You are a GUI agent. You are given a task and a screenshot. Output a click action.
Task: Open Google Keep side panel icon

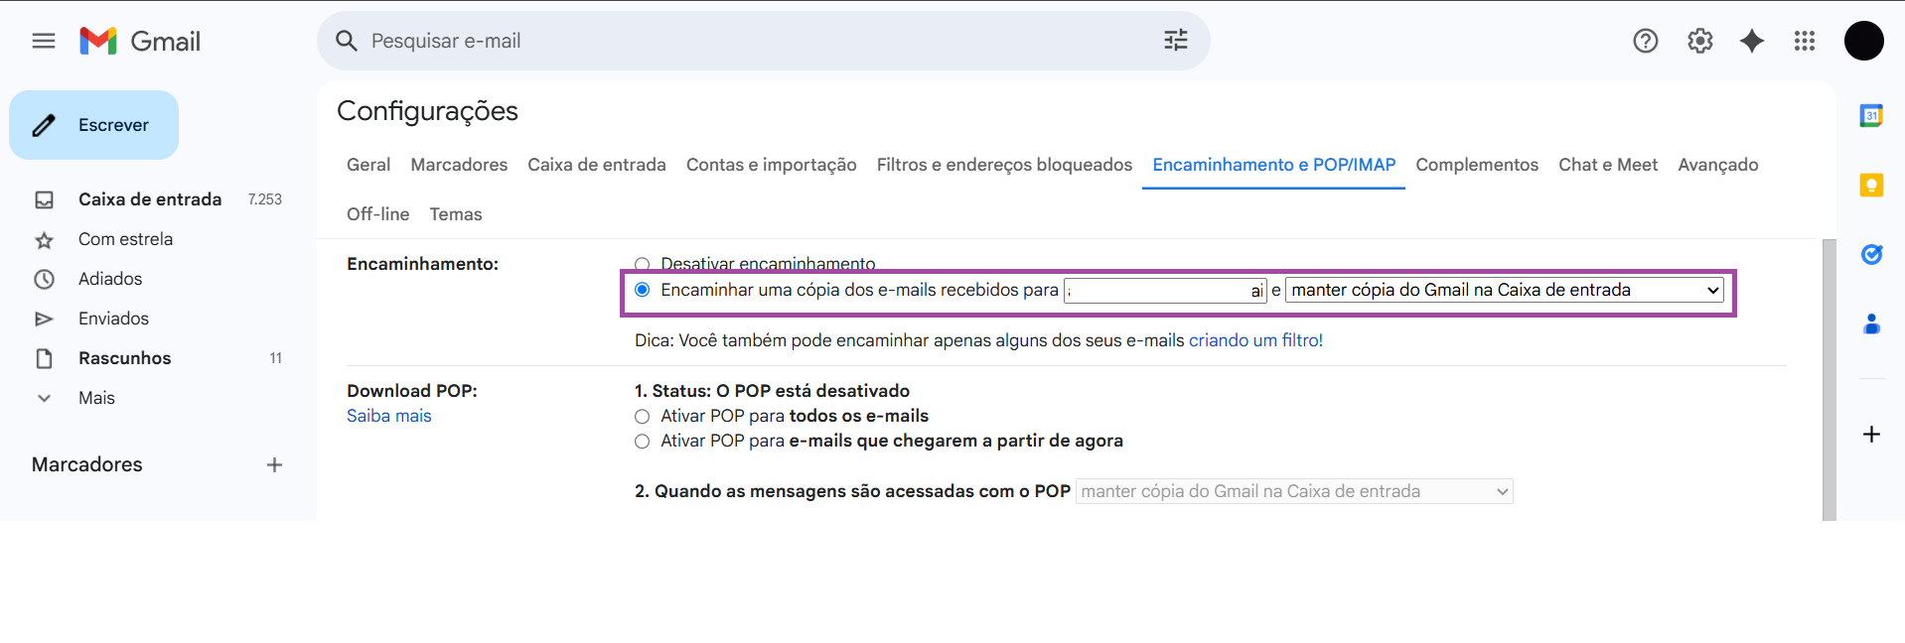tap(1871, 186)
